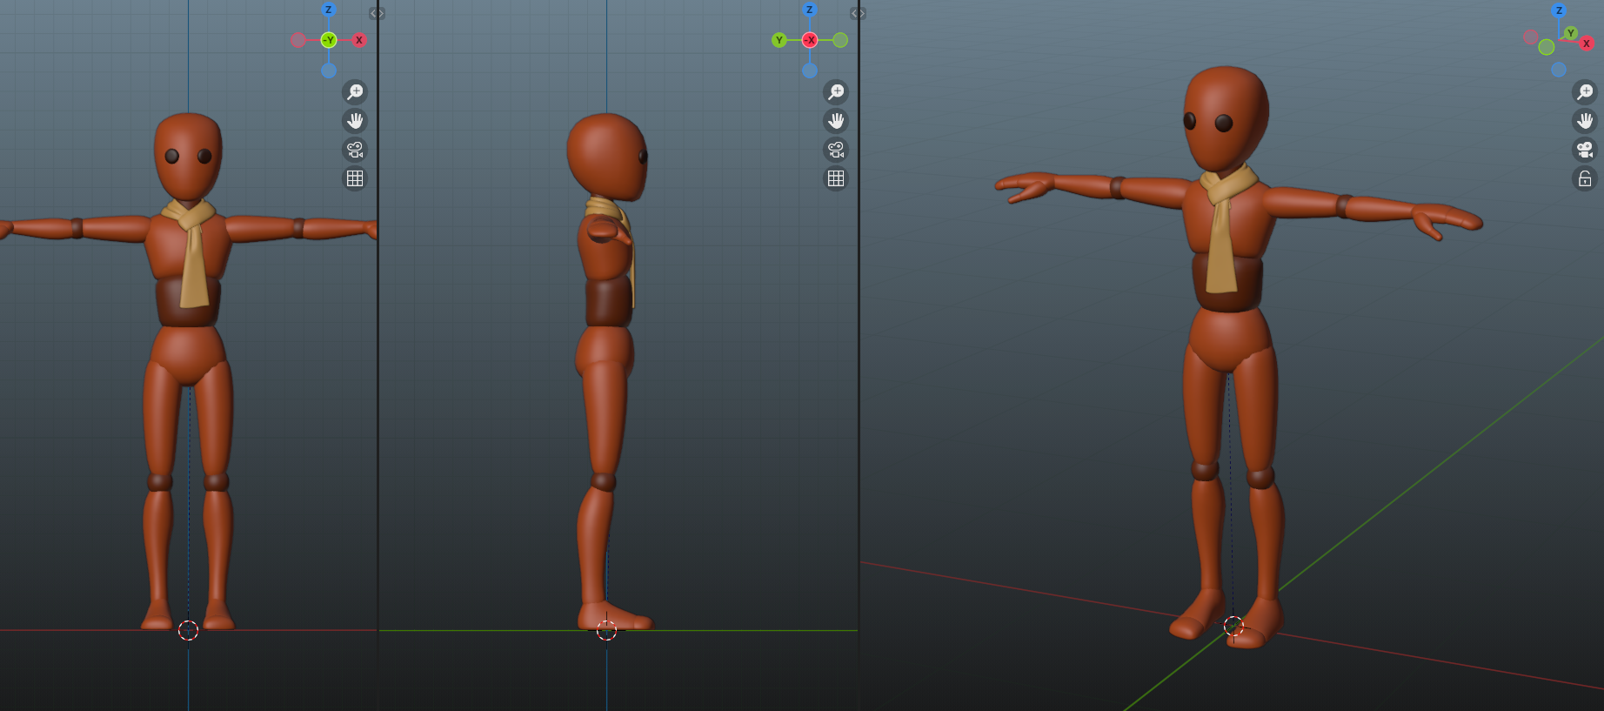Toggle camera view icon in front view viewport
Screen dimensions: 1604x711
tap(355, 150)
